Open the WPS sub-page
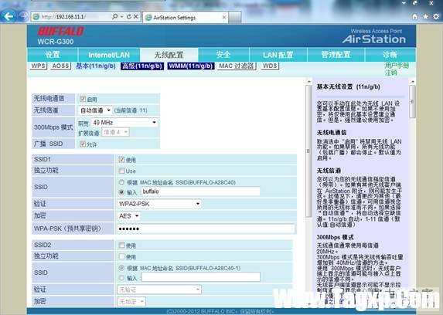The height and width of the screenshot is (315, 443). click(39, 66)
